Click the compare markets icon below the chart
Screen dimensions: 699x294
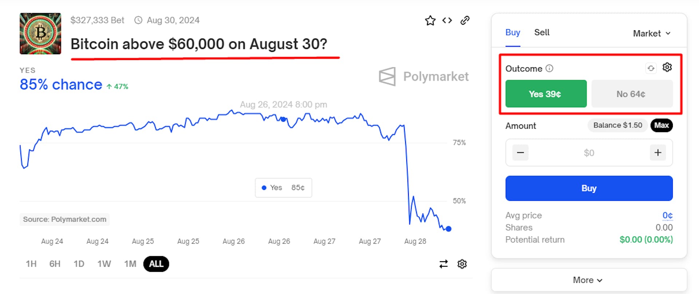pyautogui.click(x=443, y=264)
